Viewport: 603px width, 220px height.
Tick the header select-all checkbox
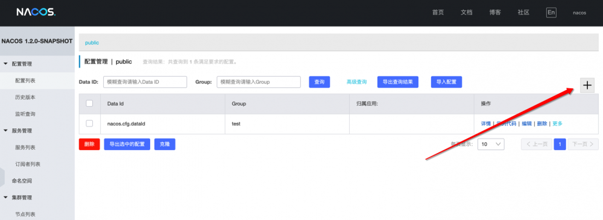(89, 104)
